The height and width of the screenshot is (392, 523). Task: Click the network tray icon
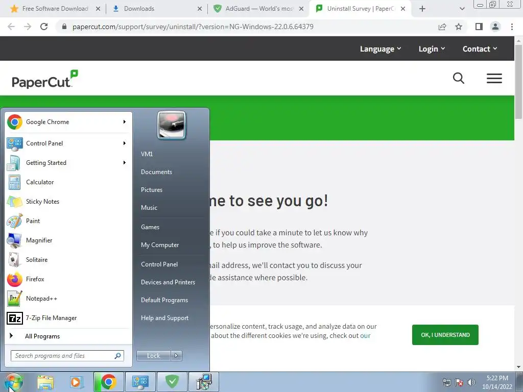[x=446, y=382]
